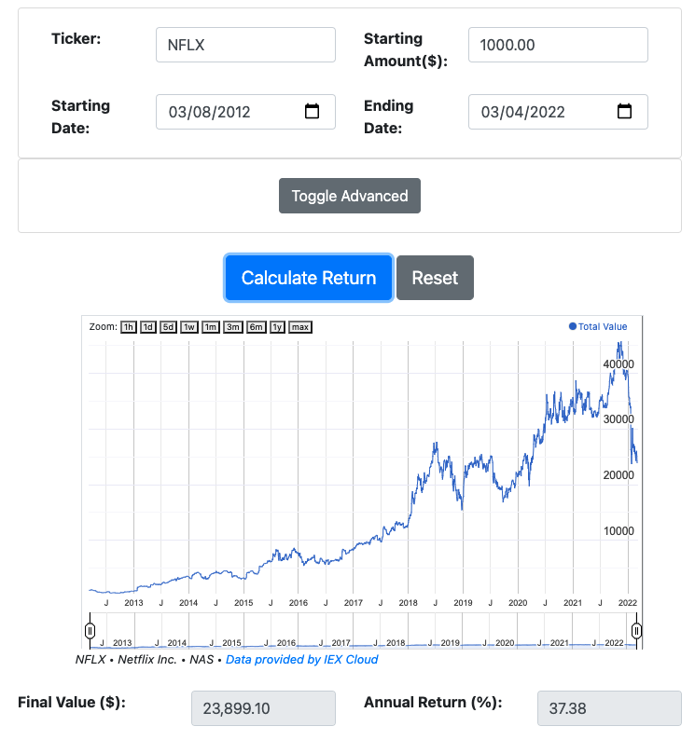Screen dimensions: 695x740
Task: Pick the 1y zoom button
Action: (x=277, y=327)
